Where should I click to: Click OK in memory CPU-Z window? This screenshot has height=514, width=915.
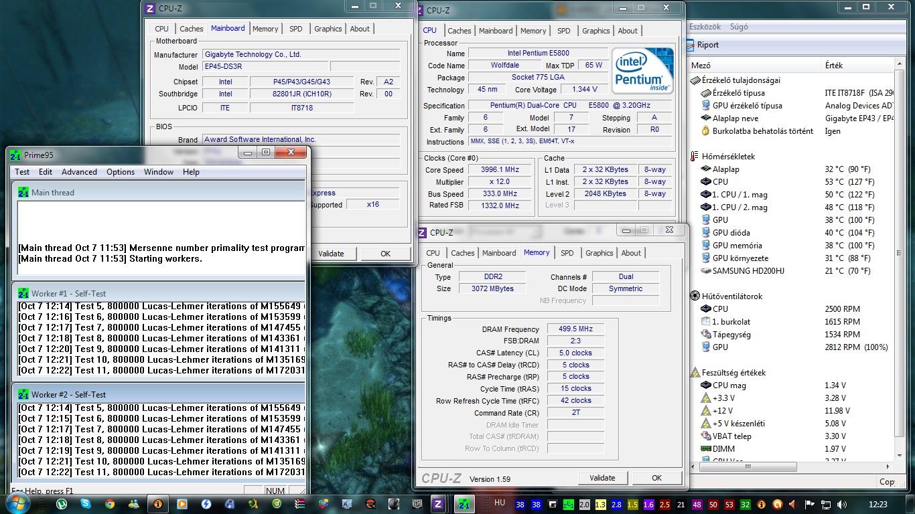[x=656, y=478]
